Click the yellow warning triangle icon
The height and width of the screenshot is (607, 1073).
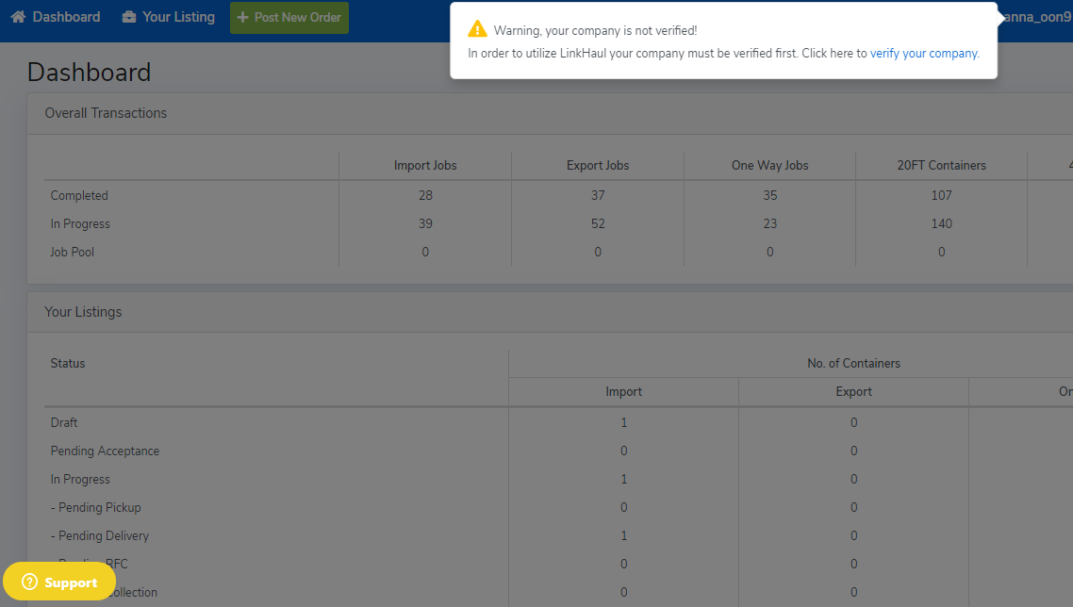click(x=478, y=30)
